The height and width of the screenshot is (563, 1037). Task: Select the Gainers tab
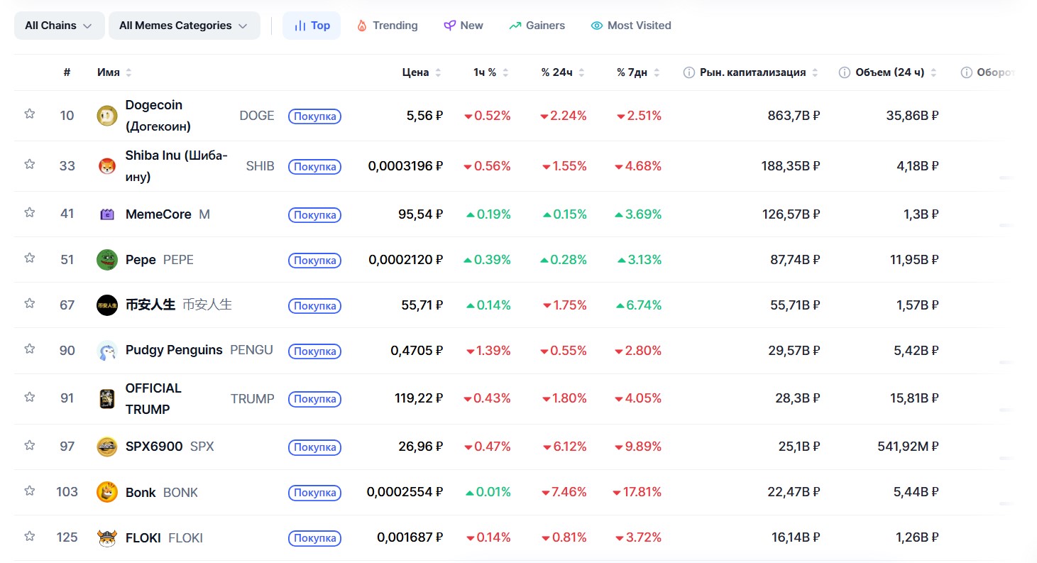click(537, 26)
